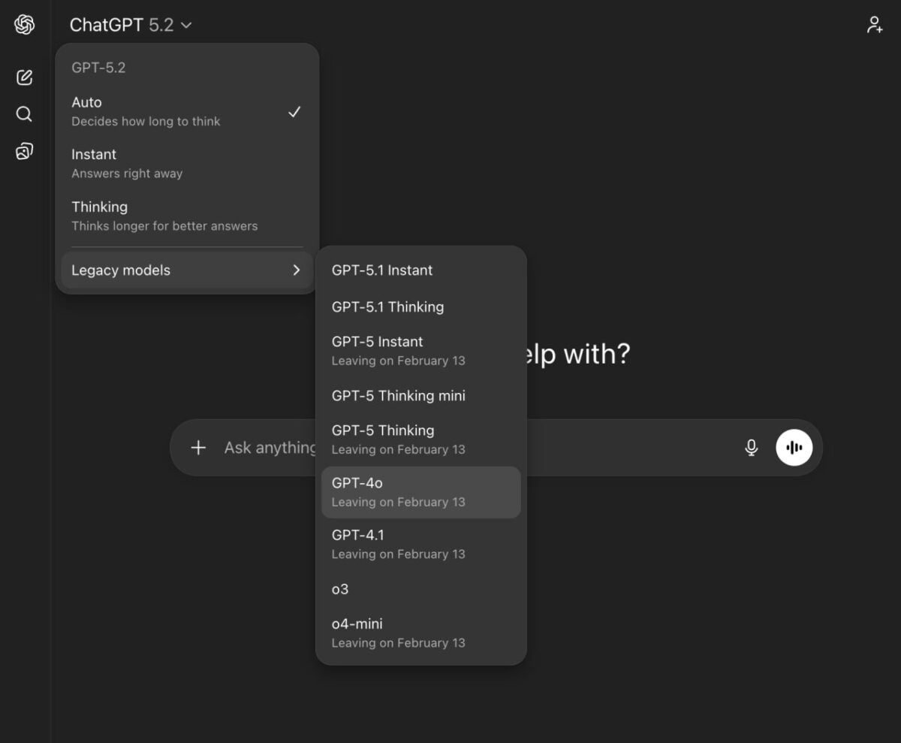Open the library icon in the sidebar
The image size is (901, 743).
pos(24,150)
